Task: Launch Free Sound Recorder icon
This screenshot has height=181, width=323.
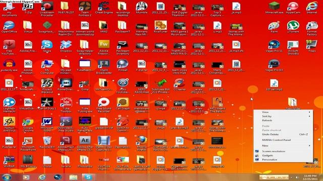Action: click(104, 102)
